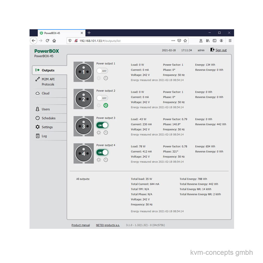The image size is (263, 263).
Task: Switch off Power output 3
Action: (102, 125)
